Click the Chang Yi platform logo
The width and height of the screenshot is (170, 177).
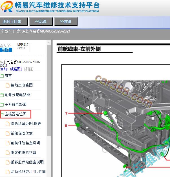tap(7, 7)
